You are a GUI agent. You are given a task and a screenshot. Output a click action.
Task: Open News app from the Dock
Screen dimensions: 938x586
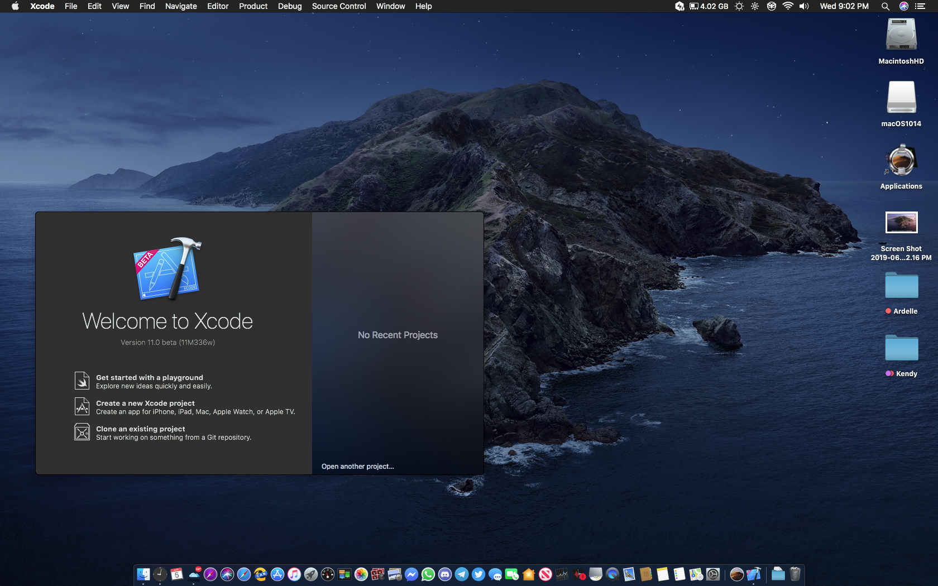[545, 574]
